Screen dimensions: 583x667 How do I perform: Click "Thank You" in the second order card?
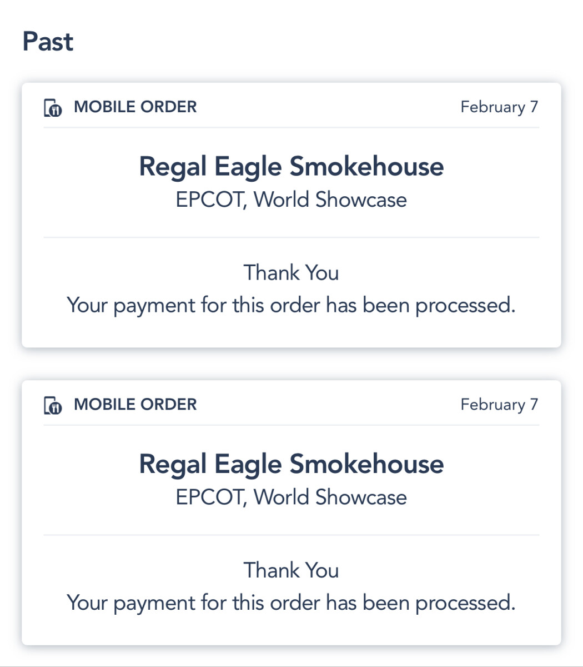tap(291, 570)
